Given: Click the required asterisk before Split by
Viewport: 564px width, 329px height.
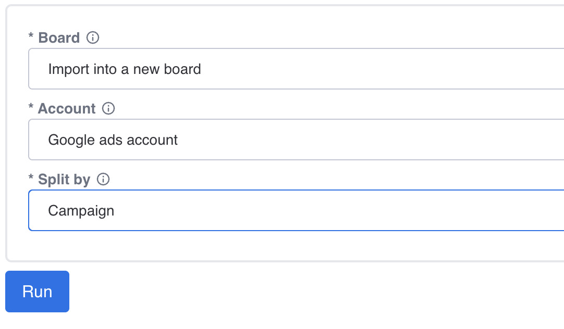Looking at the screenshot, I should pyautogui.click(x=31, y=176).
